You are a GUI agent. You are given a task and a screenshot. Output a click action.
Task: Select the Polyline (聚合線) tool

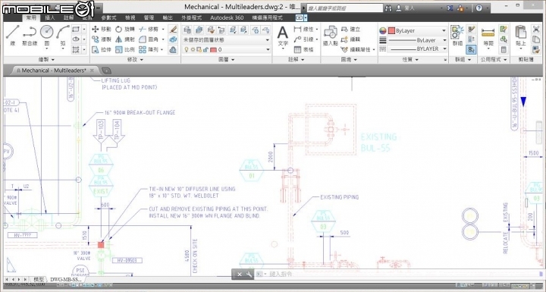(30, 35)
